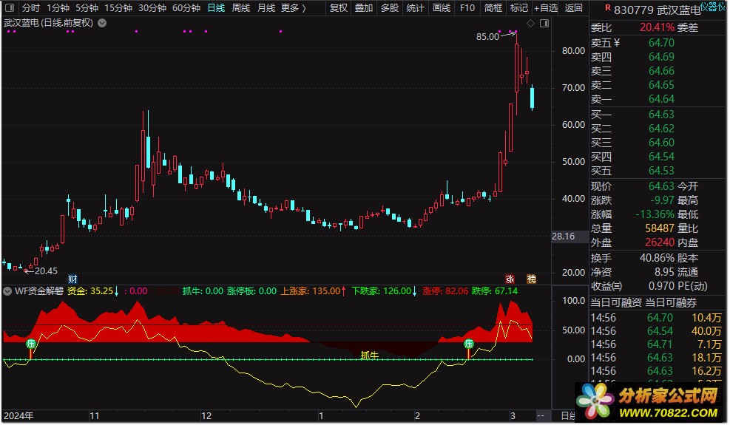This screenshot has height=425, width=730.
Task: Click the 卖一 price 64.64
Action: (661, 99)
